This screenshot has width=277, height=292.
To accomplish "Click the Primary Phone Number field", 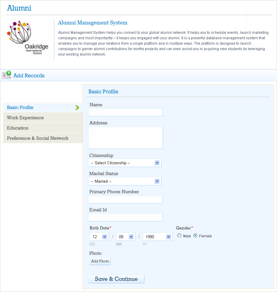I will pos(126,199).
